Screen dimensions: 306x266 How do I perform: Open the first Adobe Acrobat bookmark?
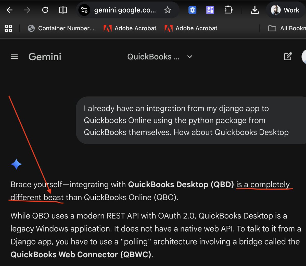point(130,28)
